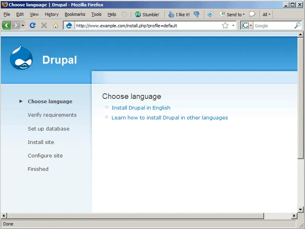Click the Stop loading X icon
The height and width of the screenshot is (229, 305).
click(x=44, y=25)
